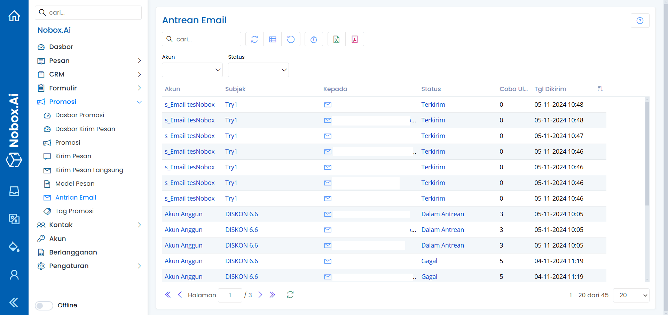
Task: Collapse the sidebar with double-chevron icon
Action: click(x=14, y=302)
